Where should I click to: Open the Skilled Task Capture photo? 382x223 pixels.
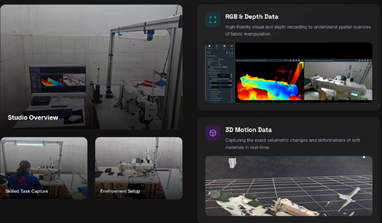44,168
